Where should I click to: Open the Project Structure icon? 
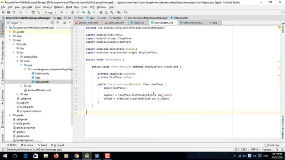(119, 12)
